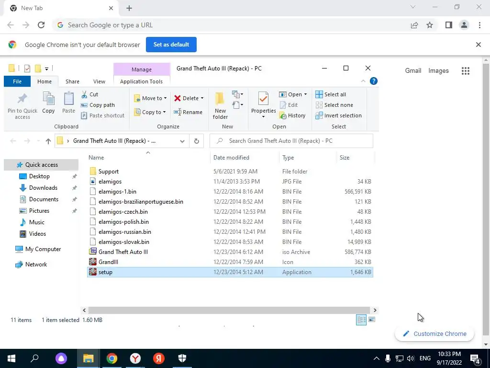
Task: Open file History
Action: (292, 116)
